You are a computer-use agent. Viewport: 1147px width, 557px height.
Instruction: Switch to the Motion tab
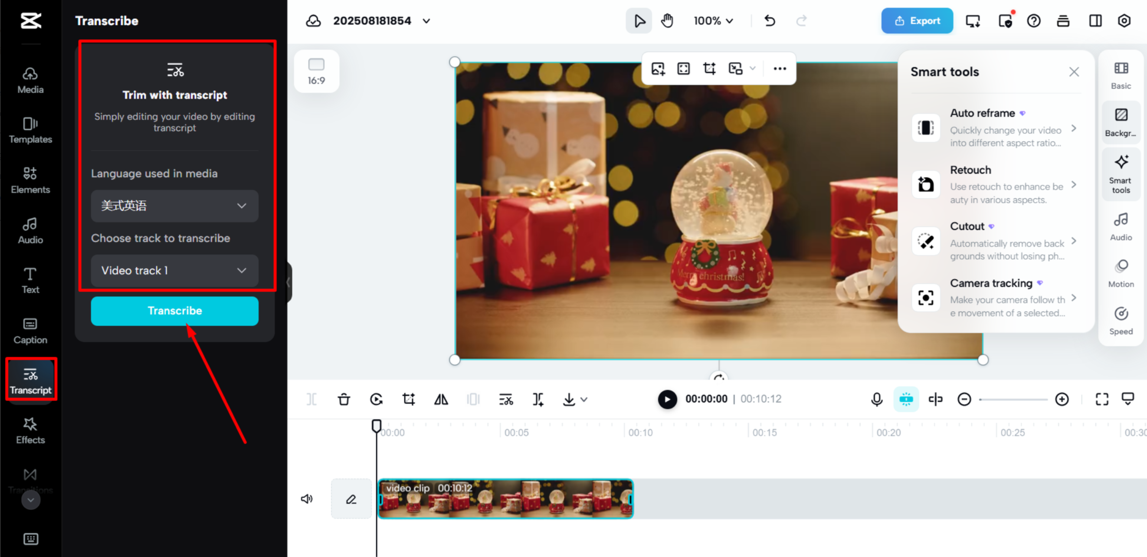1121,274
